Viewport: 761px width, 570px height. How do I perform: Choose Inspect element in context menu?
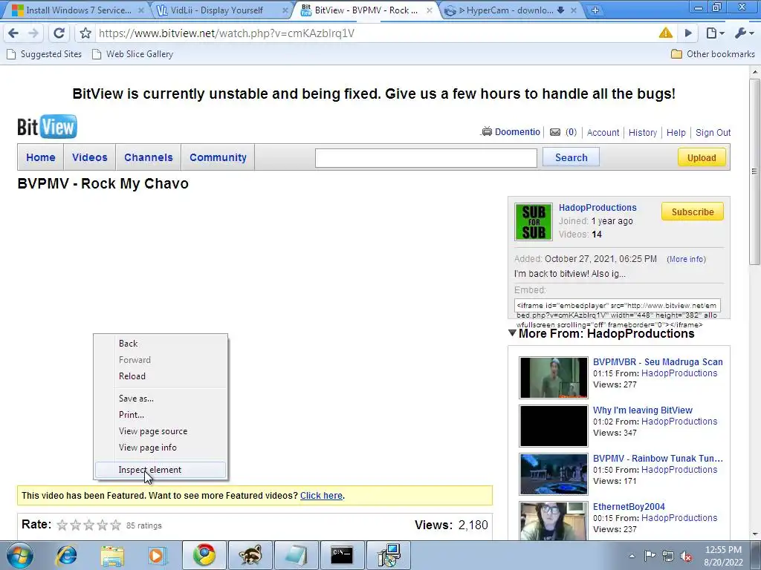(161, 470)
